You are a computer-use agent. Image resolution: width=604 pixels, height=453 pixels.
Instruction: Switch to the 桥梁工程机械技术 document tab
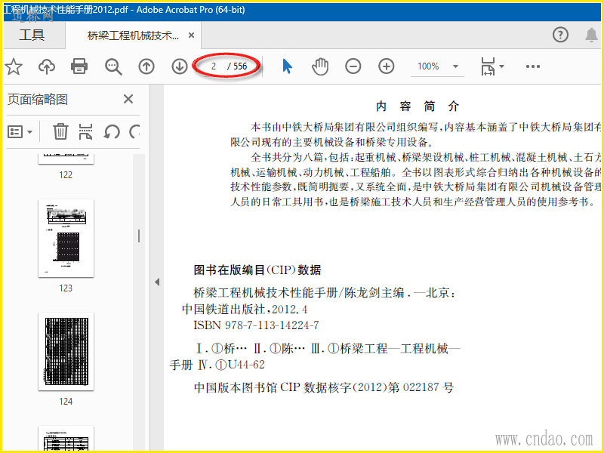point(133,35)
